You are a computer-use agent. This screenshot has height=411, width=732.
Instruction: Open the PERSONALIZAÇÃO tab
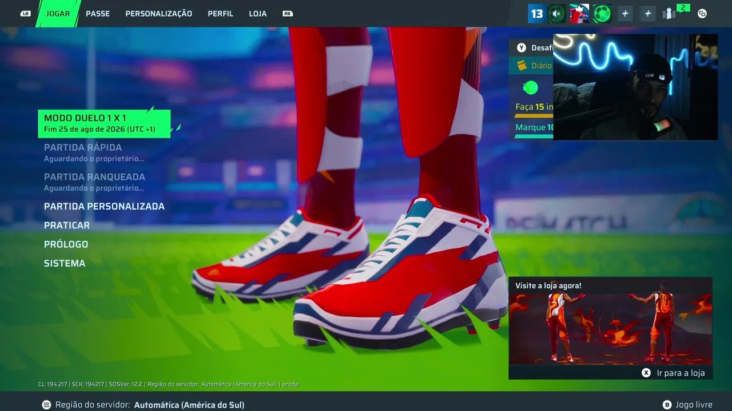click(158, 14)
